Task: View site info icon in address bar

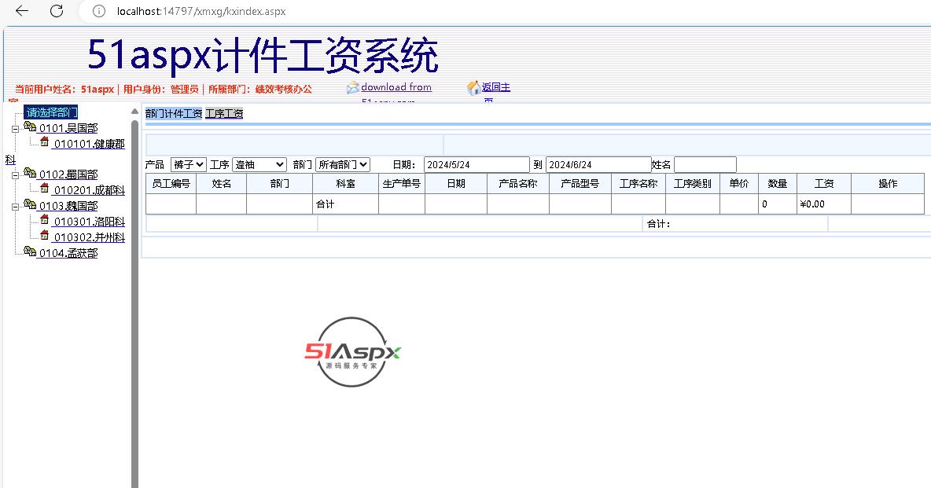Action: 99,11
